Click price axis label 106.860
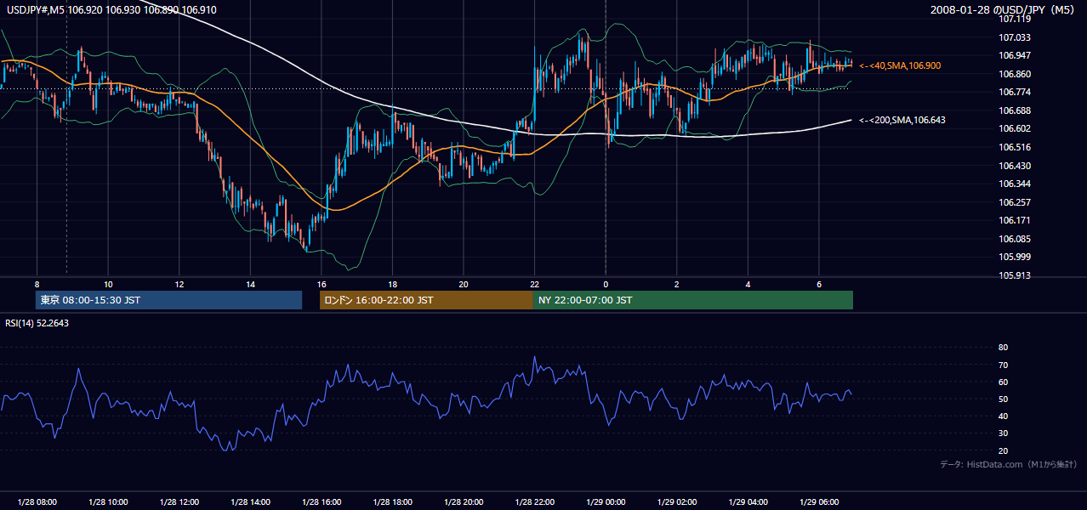Image resolution: width=1087 pixels, height=510 pixels. pyautogui.click(x=1015, y=74)
